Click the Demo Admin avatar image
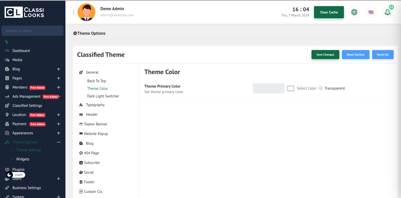Viewport: 401px width, 198px height. click(86, 12)
